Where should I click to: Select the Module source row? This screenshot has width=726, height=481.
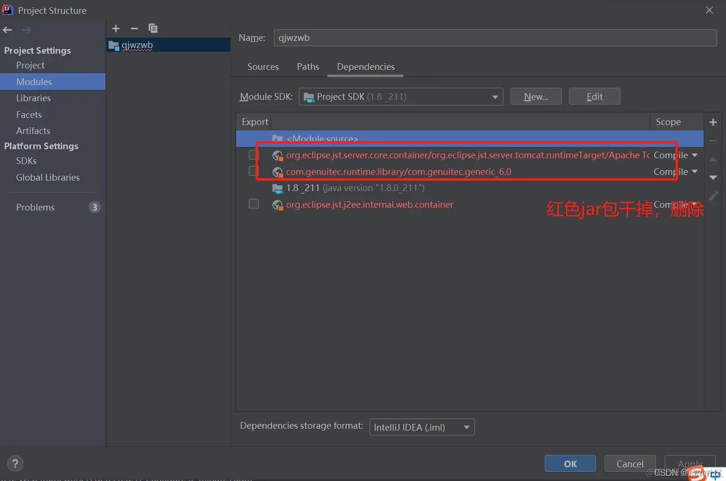click(469, 138)
